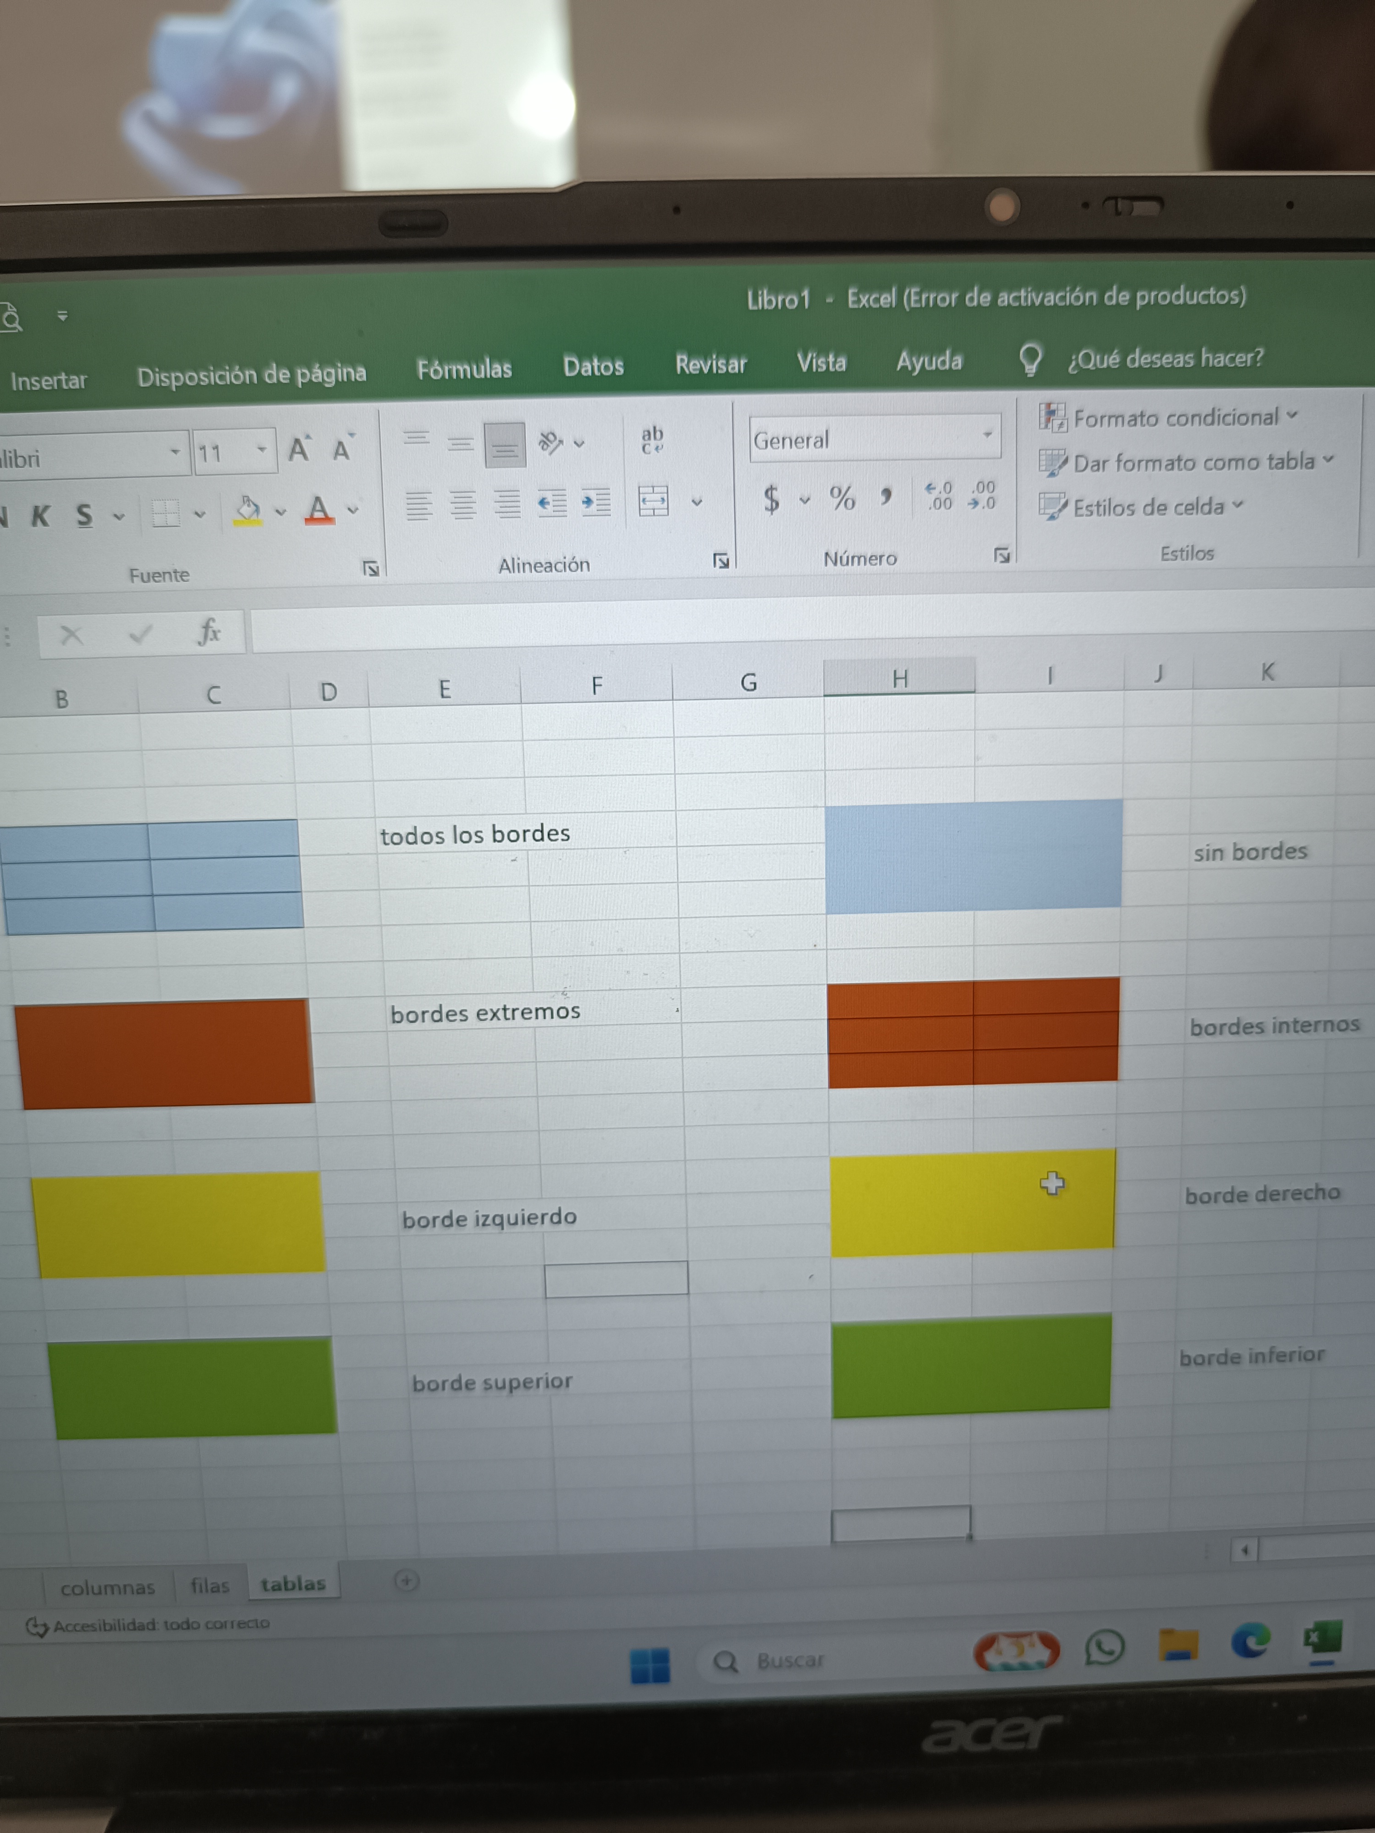1375x1833 pixels.
Task: Open the Fórmulas ribbon tab
Action: point(464,369)
